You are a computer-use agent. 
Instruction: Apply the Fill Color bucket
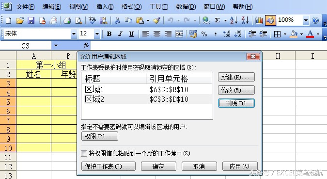(294, 34)
